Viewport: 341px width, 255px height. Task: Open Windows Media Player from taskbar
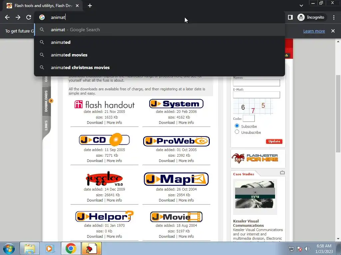50,248
